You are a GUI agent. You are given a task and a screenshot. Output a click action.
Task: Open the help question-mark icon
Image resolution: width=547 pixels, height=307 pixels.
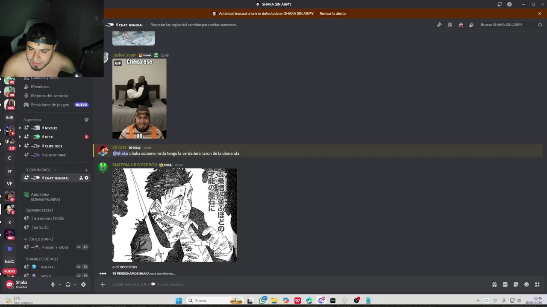pos(509,4)
